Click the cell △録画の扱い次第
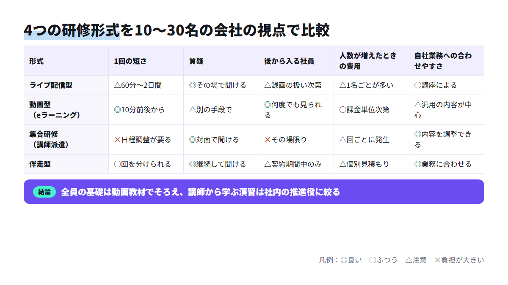This screenshot has height=285, width=508. [x=296, y=85]
